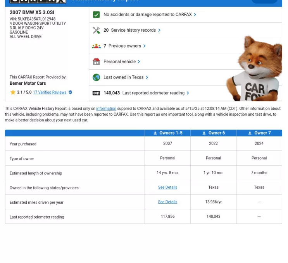Screen dimensions: 288x263
Task: Select the Owner 6 column header
Action: tap(213, 133)
